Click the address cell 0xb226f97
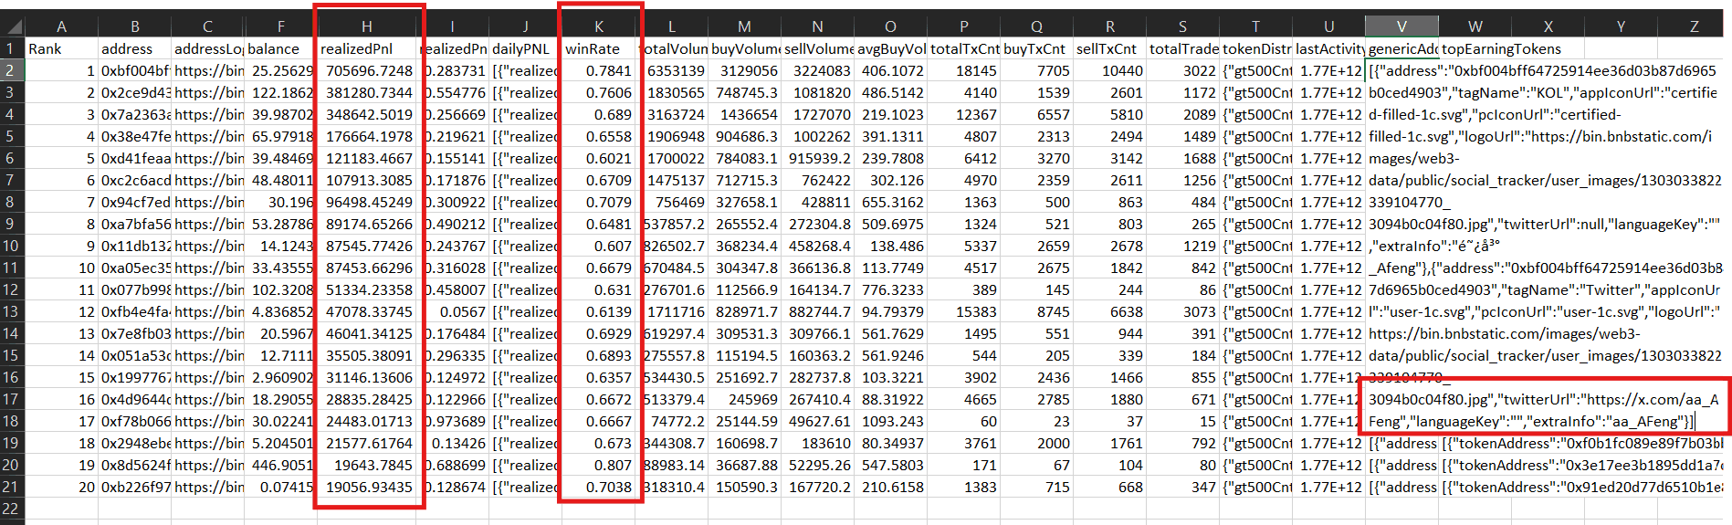Screen dimensions: 1732x525 coord(134,487)
